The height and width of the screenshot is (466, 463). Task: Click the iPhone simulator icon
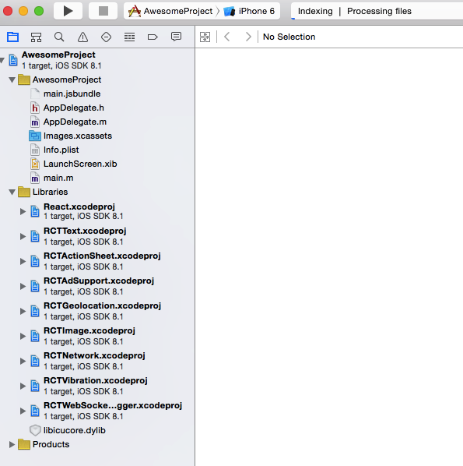(229, 11)
